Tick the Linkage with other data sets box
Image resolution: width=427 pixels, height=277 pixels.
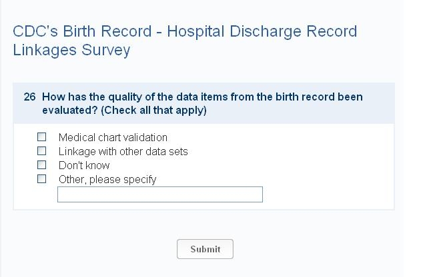click(x=42, y=151)
